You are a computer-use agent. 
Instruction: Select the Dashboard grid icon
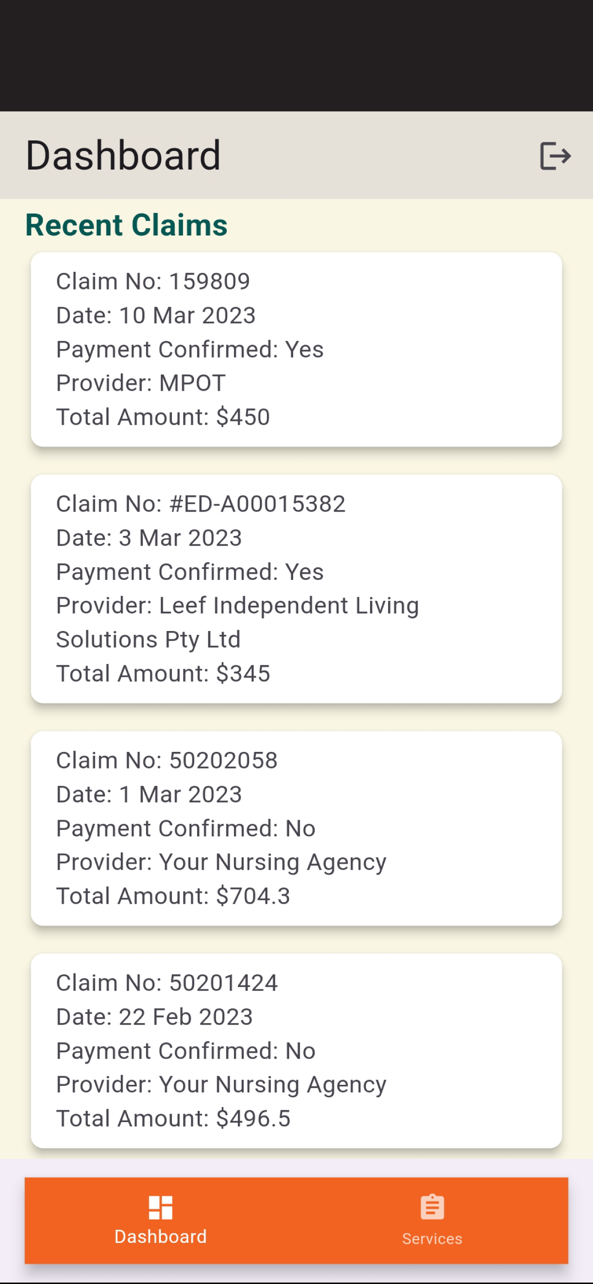click(x=160, y=1207)
